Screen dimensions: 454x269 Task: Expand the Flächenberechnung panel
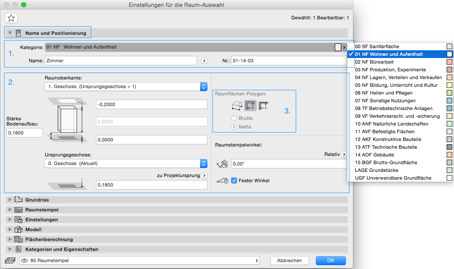point(11,239)
